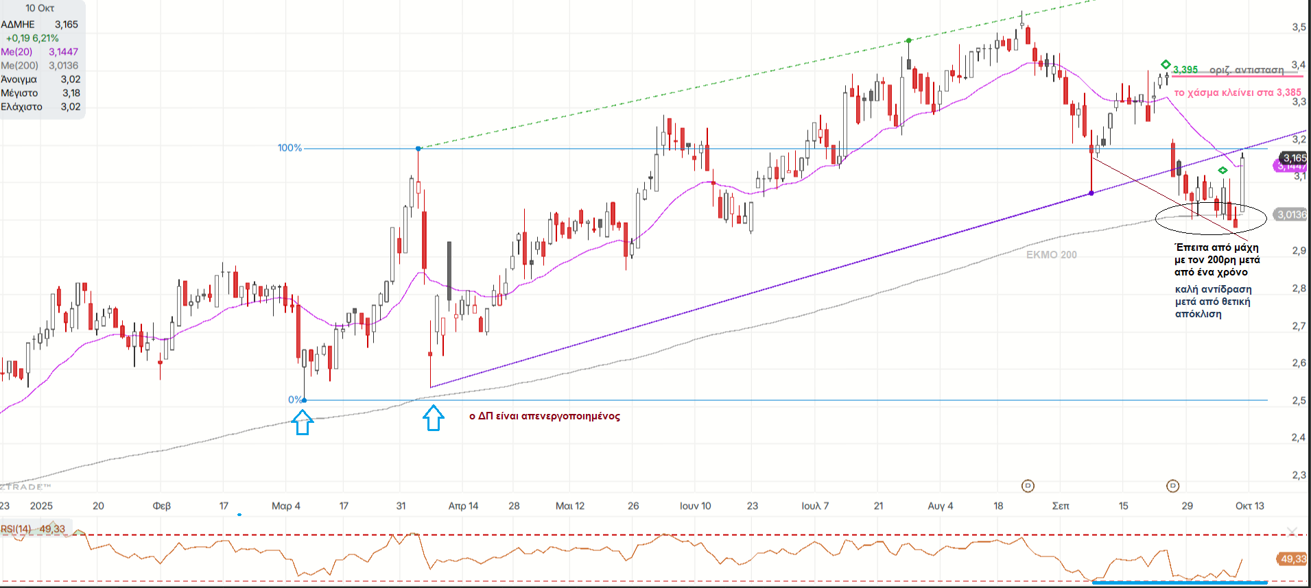Select the green diamond beside 3,395
Image resolution: width=1311 pixels, height=588 pixels.
(1166, 64)
